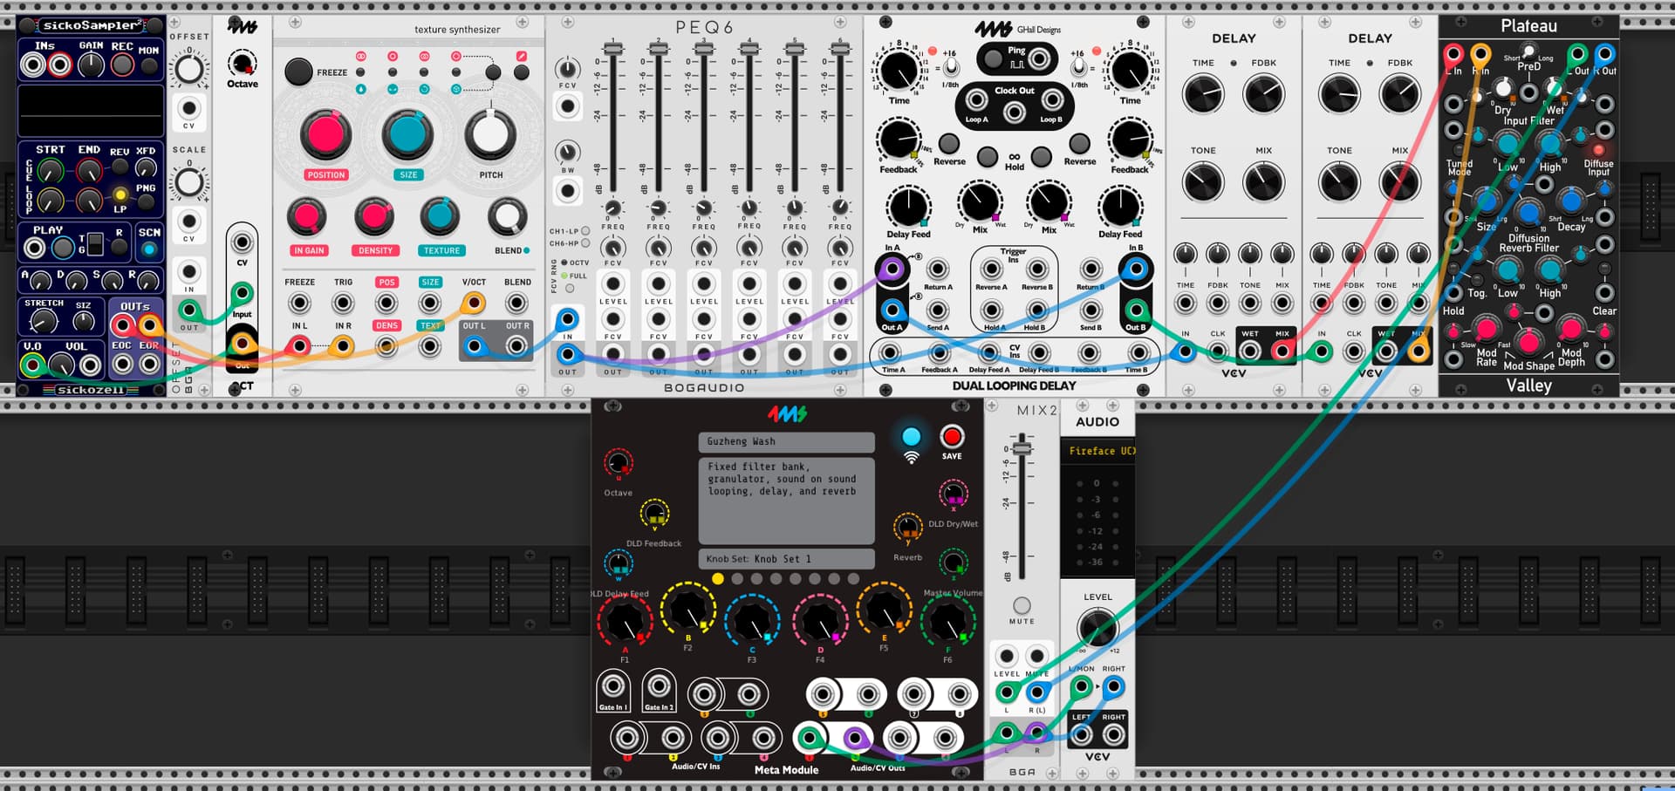The width and height of the screenshot is (1675, 791).
Task: Toggle the MUTE button on MIX2
Action: pos(1022,605)
